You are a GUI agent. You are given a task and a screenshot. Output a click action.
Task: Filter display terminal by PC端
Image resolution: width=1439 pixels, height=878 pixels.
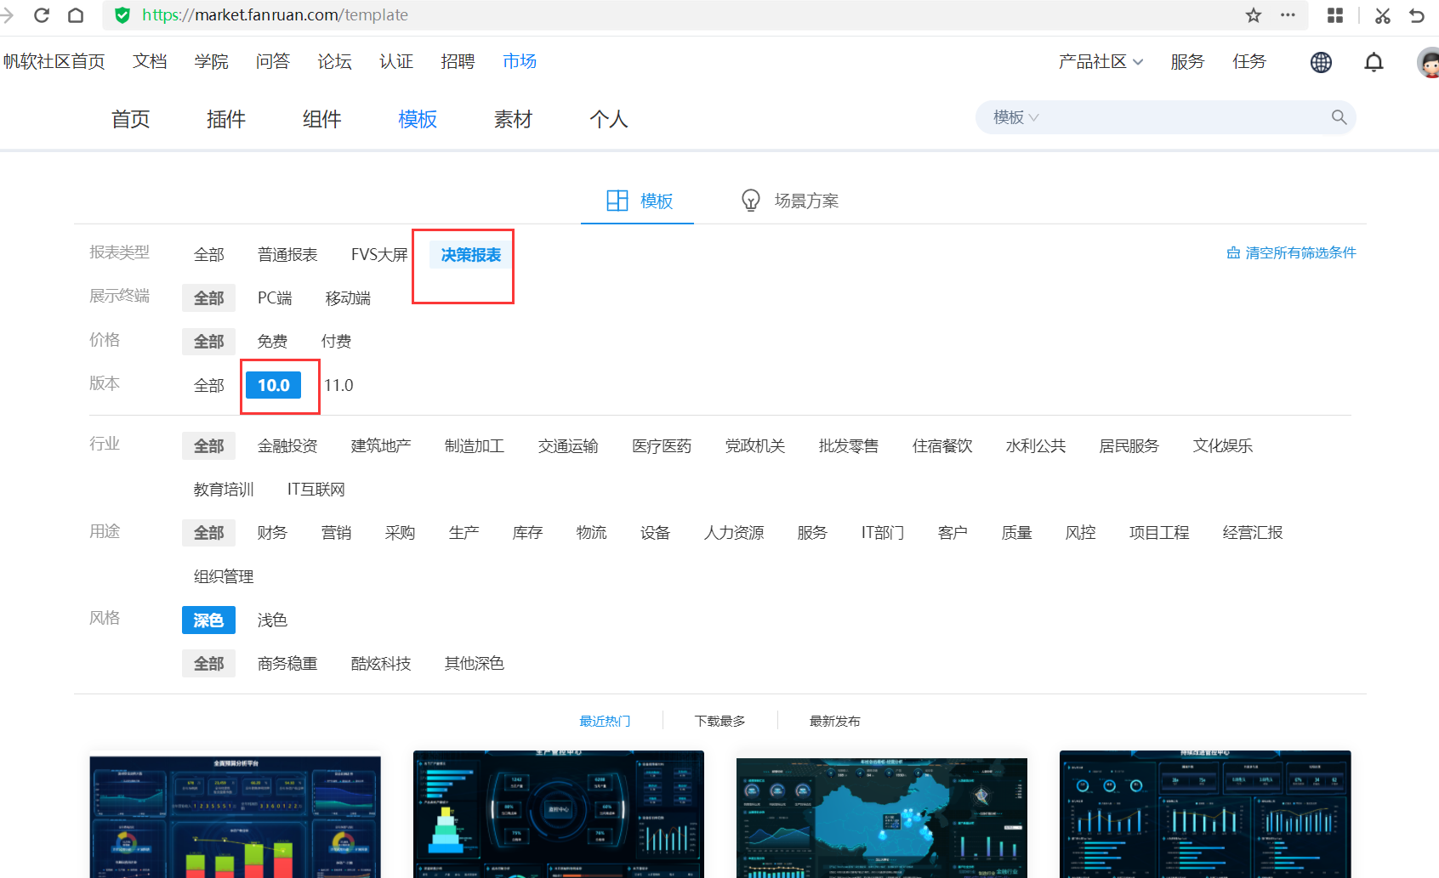[x=275, y=298]
